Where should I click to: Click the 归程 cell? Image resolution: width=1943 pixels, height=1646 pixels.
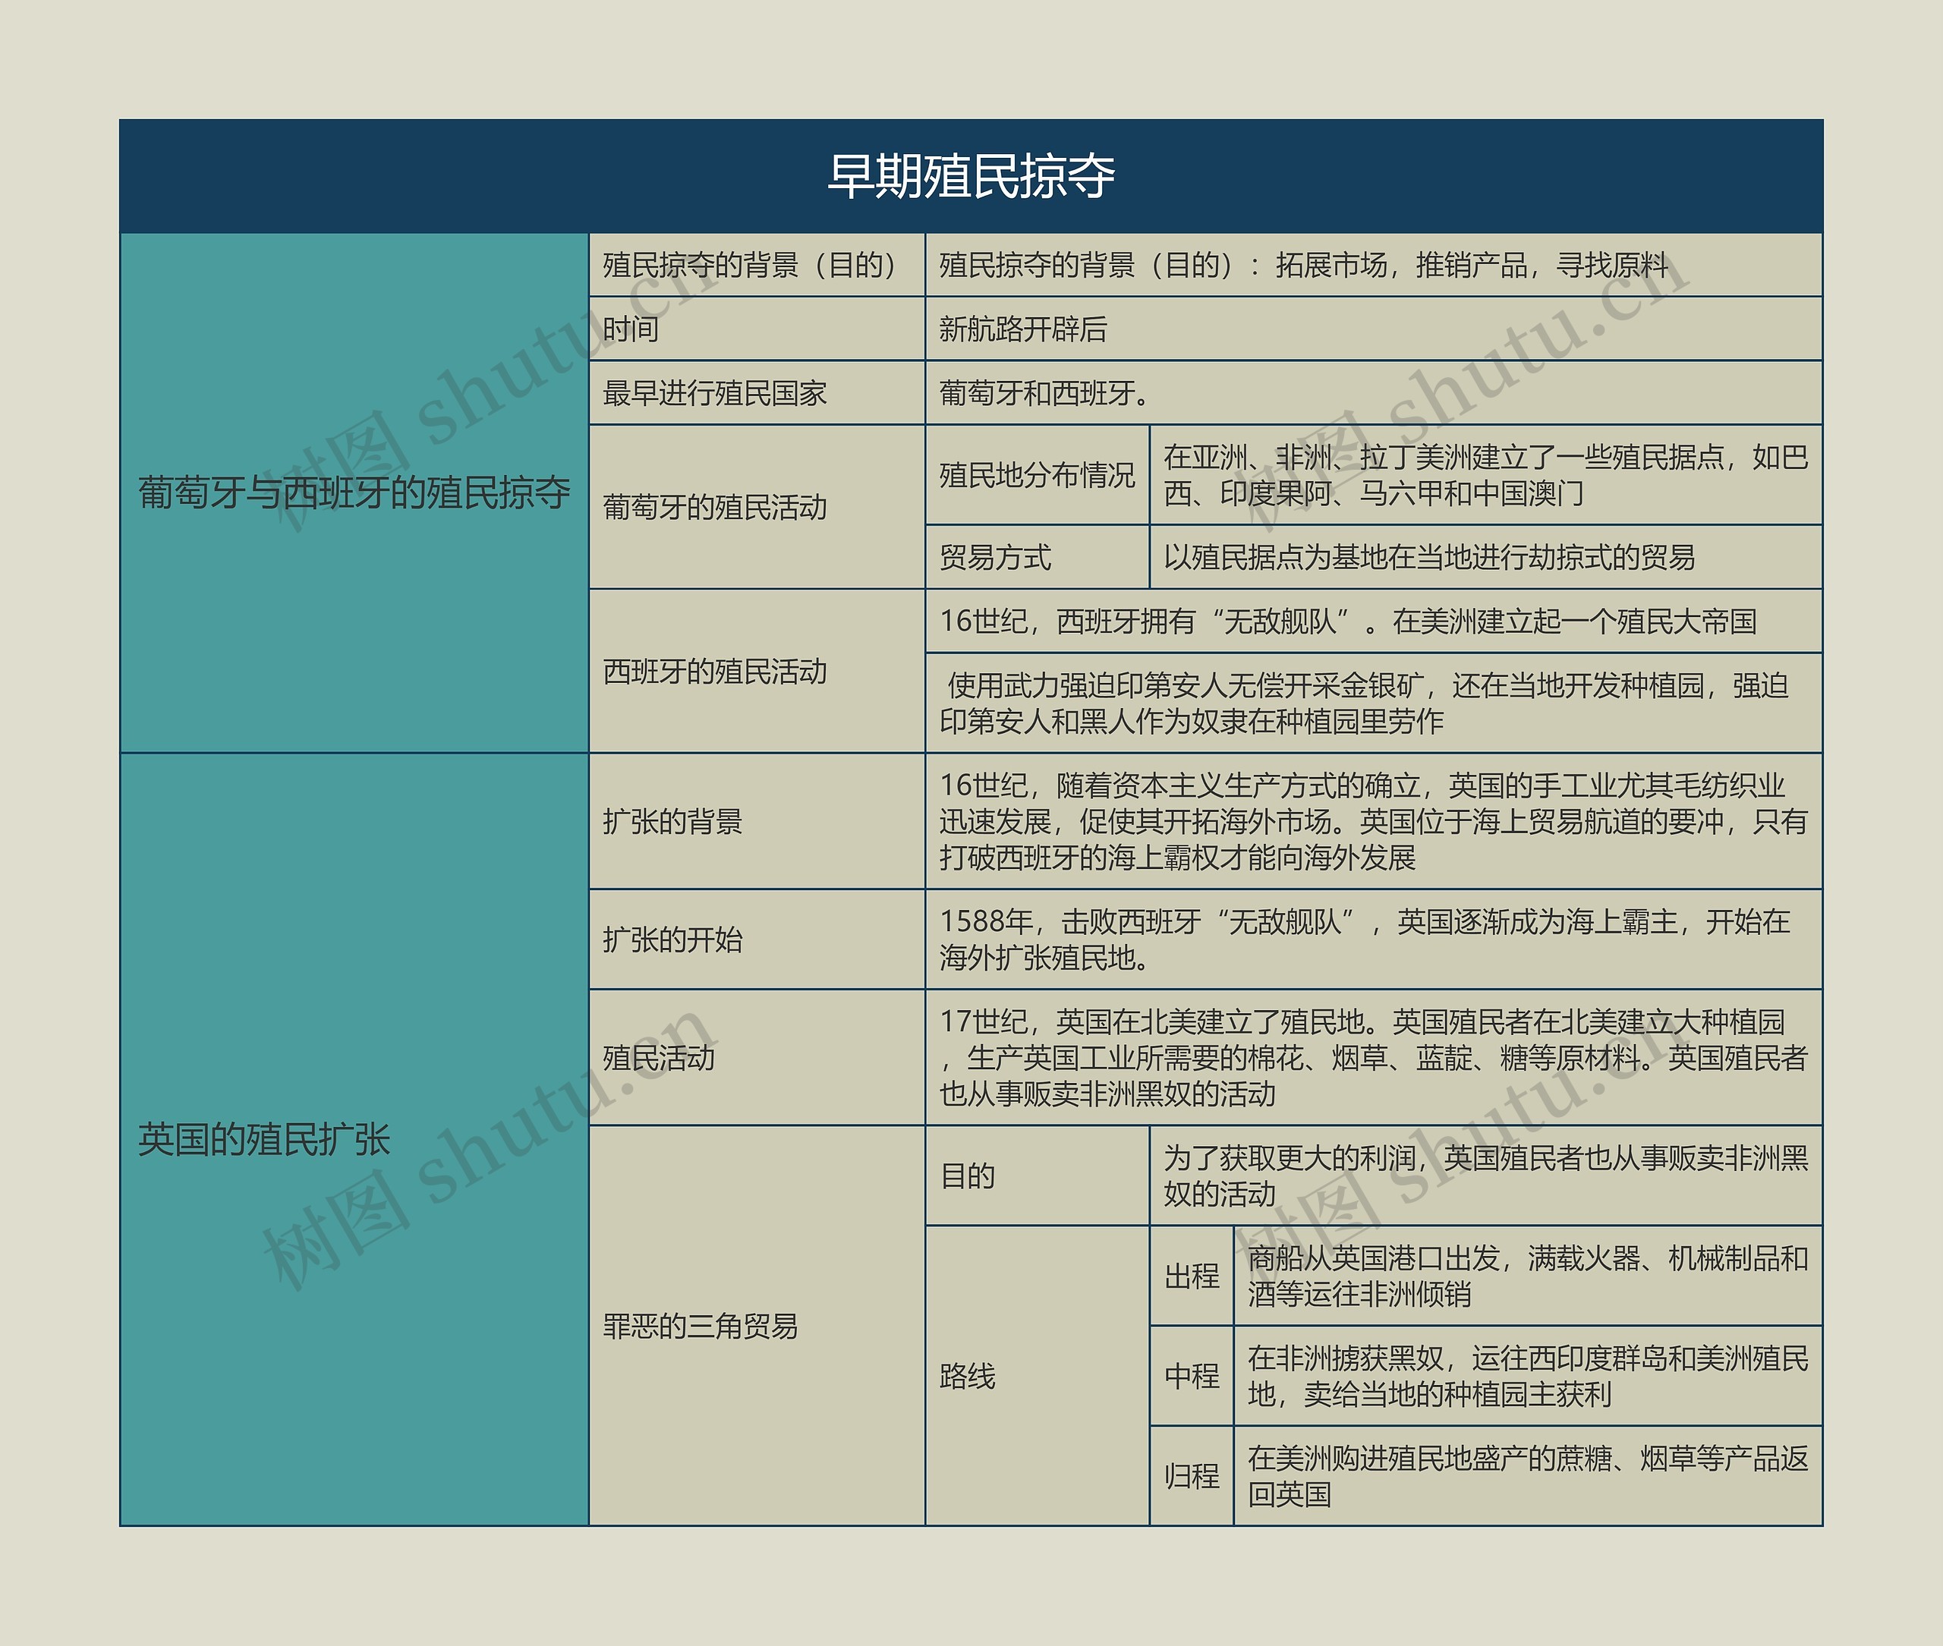1192,1475
